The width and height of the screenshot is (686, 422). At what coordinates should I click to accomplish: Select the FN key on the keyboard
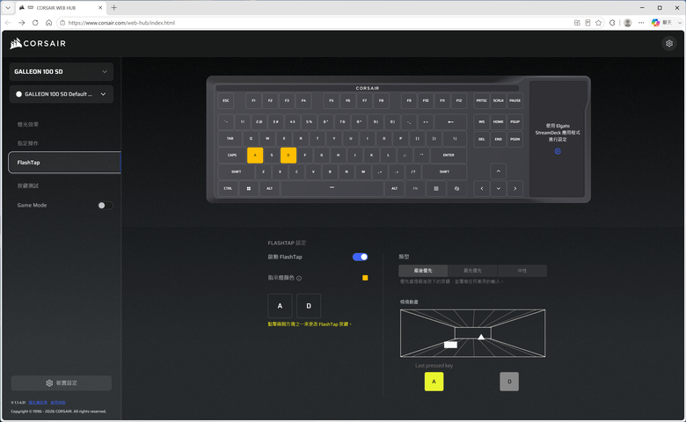click(415, 188)
